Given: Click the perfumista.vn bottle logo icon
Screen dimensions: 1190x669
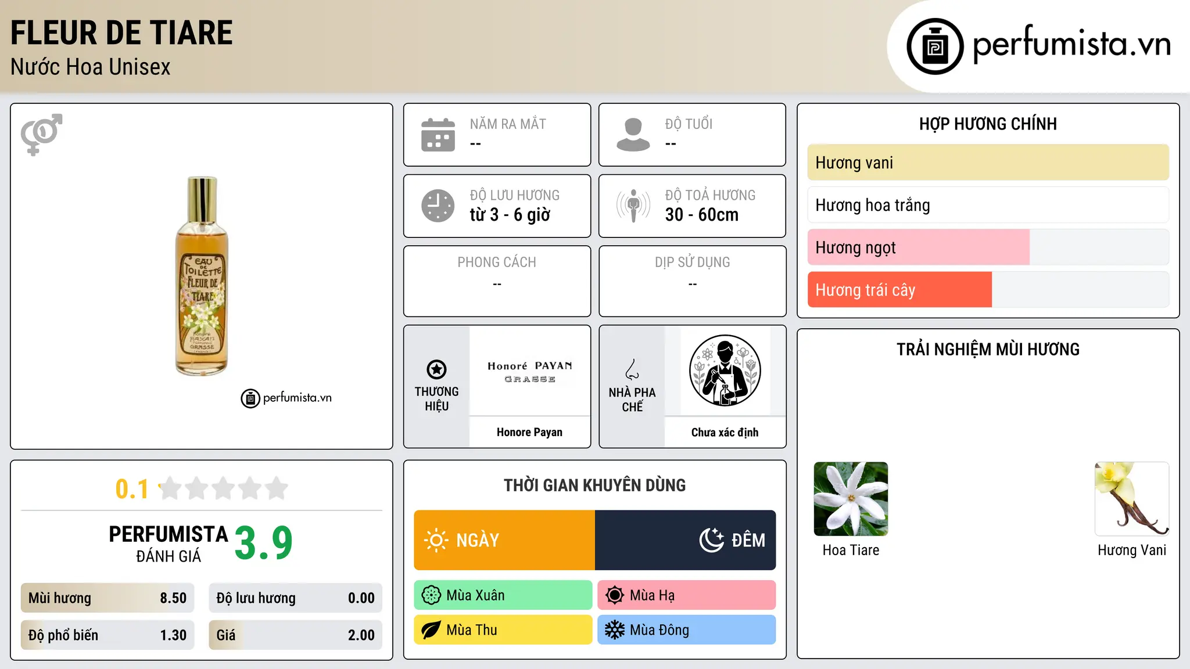Looking at the screenshot, I should pos(935,46).
